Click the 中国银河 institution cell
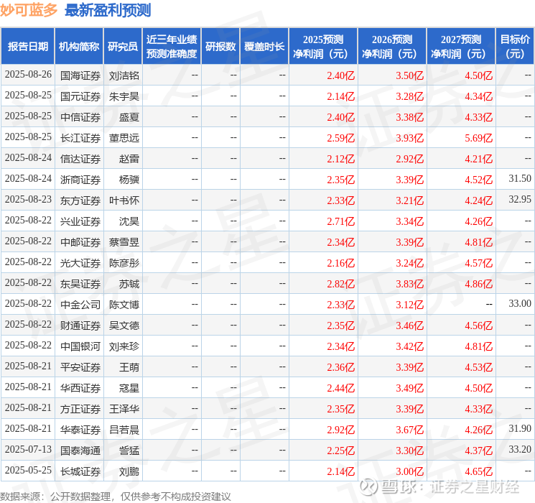535x503 pixels. pyautogui.click(x=80, y=346)
